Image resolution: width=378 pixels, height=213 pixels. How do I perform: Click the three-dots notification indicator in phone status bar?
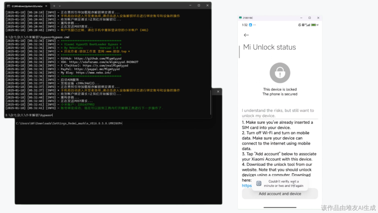(x=255, y=25)
